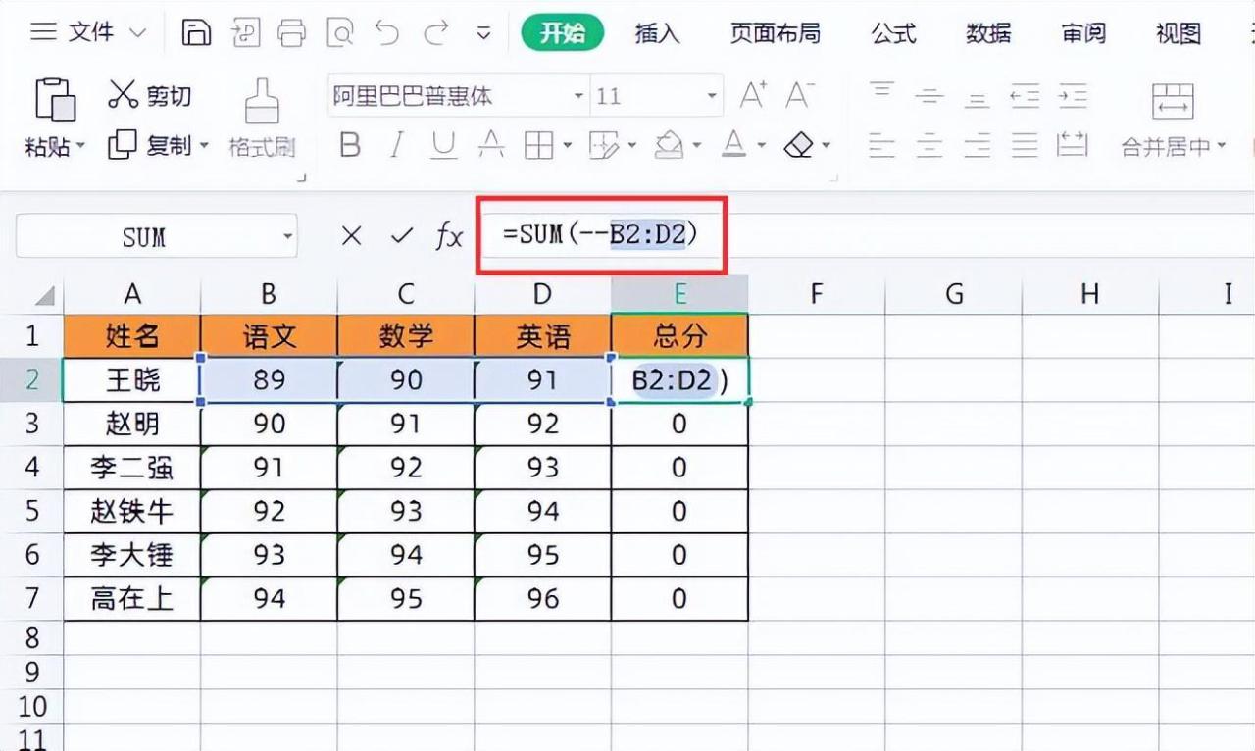Open the font name dropdown list
The image size is (1255, 751).
pos(578,96)
